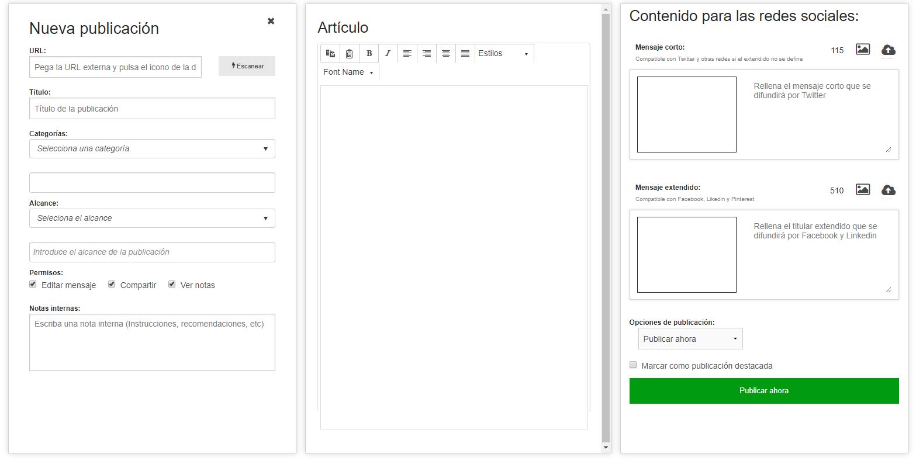Click the cloud upload icon for Mensaje corto
916x461 pixels.
point(889,50)
